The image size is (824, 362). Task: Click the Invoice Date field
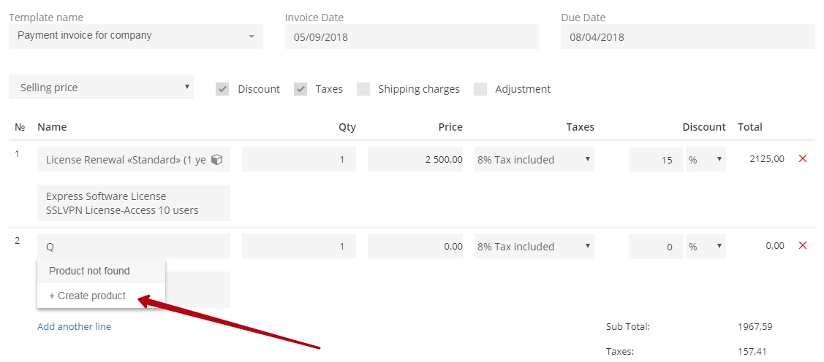pyautogui.click(x=412, y=36)
